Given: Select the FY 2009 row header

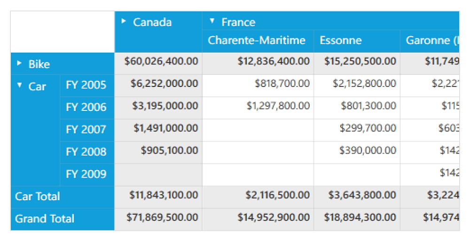Looking at the screenshot, I should [x=86, y=174].
